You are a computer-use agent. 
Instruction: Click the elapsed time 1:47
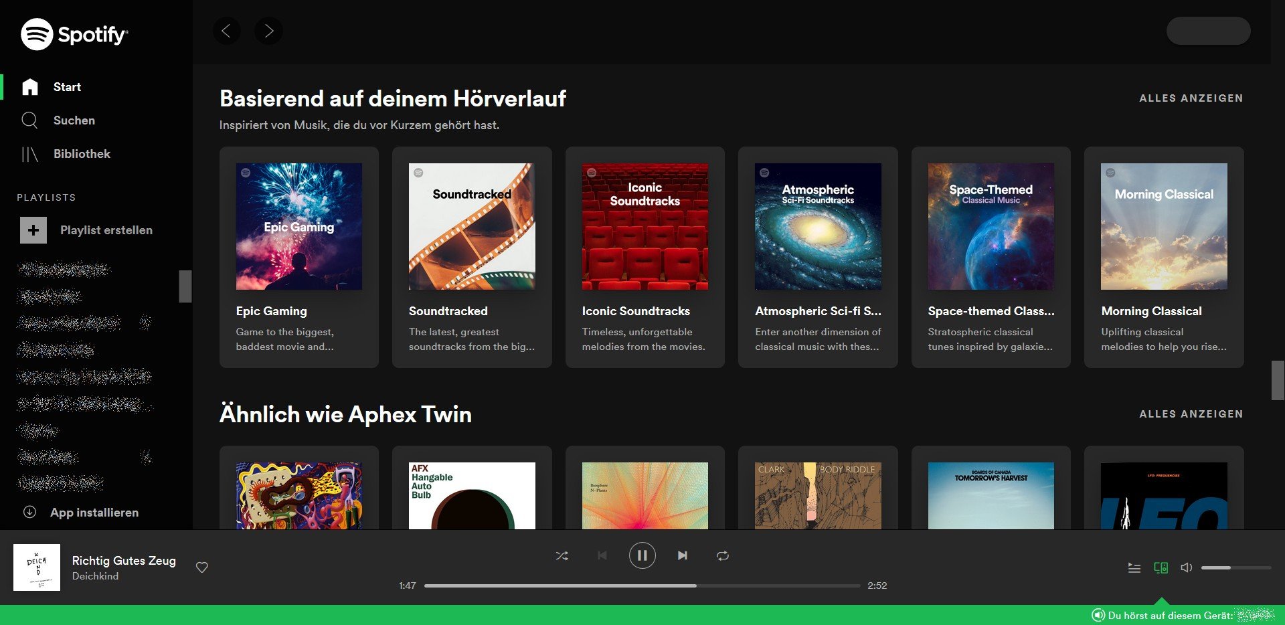(408, 586)
